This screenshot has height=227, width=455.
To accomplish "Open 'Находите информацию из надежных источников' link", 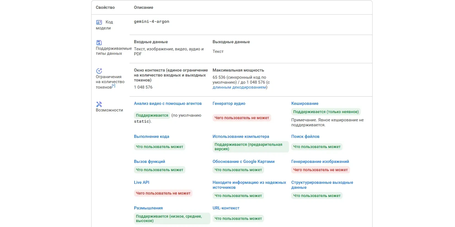I will [x=249, y=185].
